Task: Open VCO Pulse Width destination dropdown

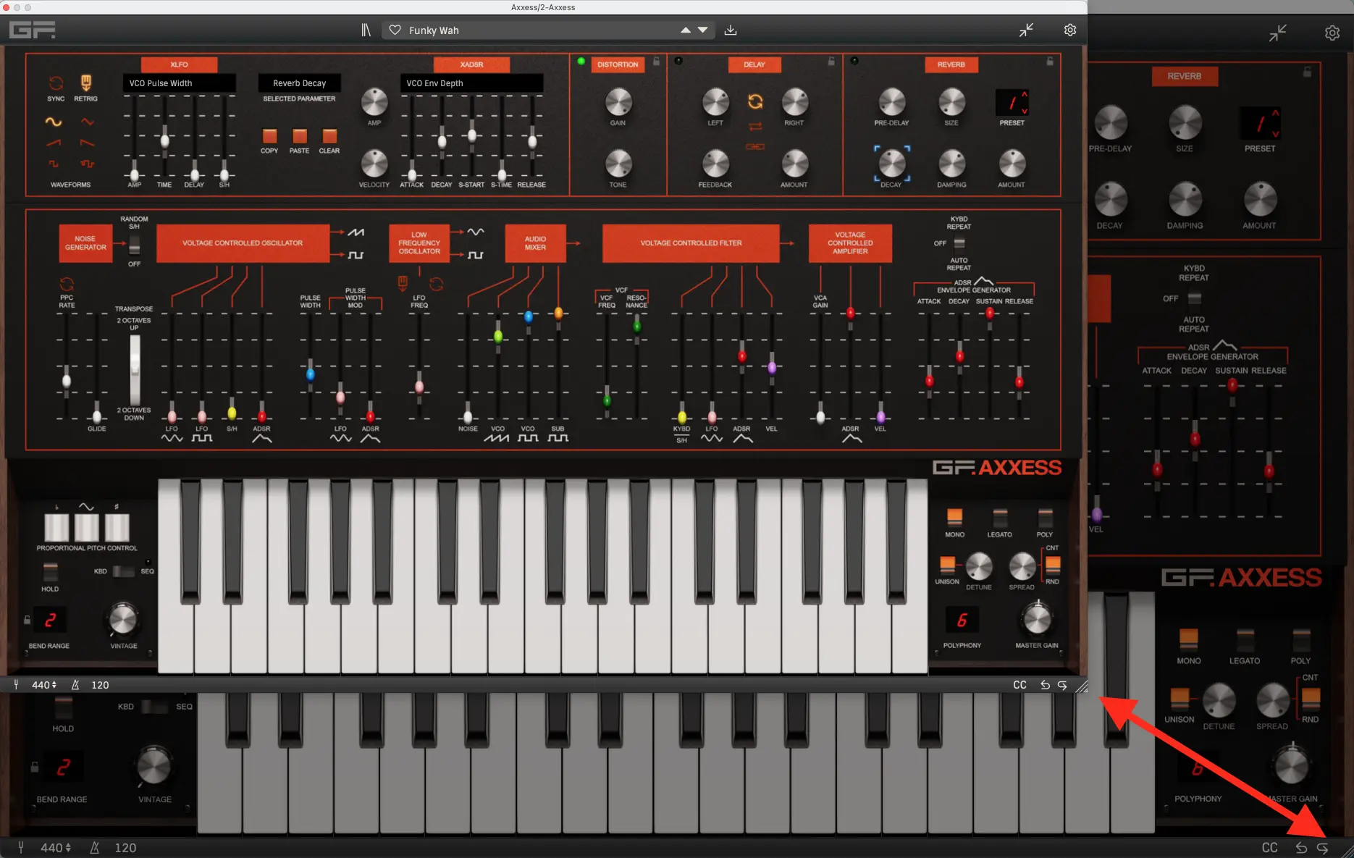Action: (179, 83)
